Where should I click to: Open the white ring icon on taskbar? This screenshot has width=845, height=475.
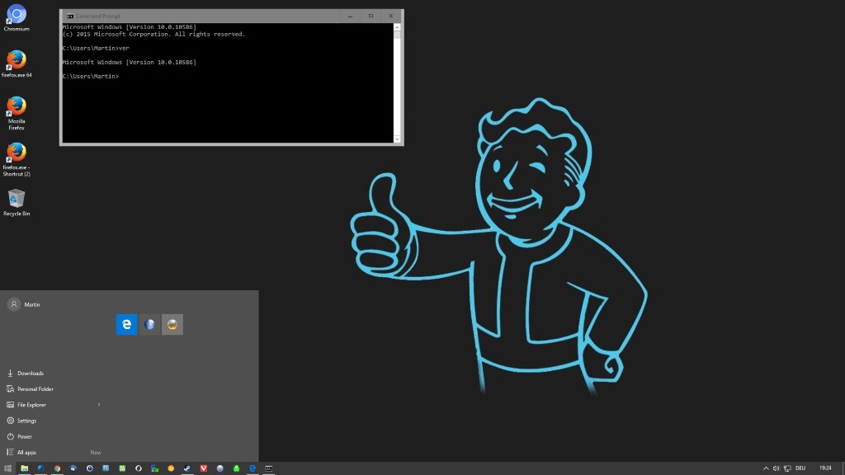click(x=139, y=468)
